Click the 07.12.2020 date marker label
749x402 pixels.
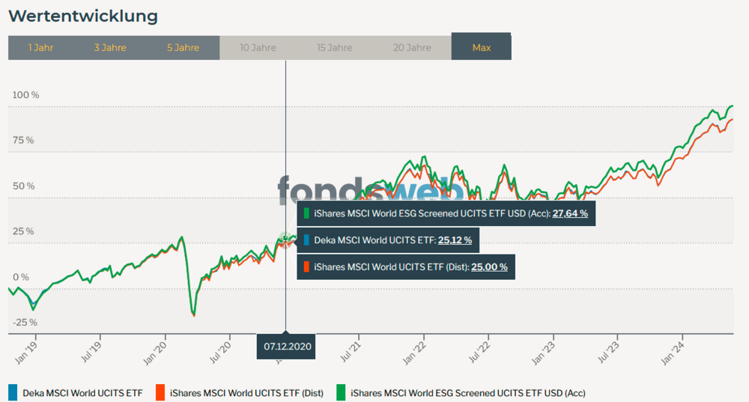click(287, 347)
